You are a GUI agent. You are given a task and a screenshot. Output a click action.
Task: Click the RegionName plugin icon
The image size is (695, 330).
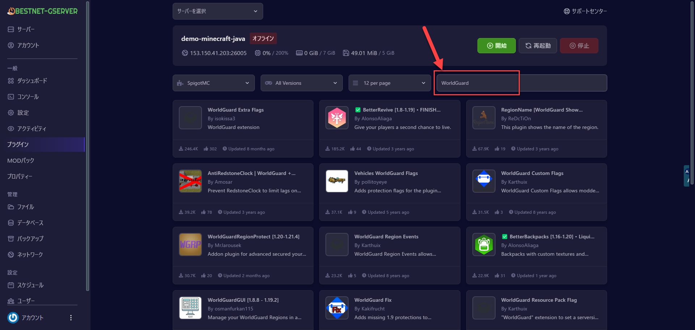[484, 118]
